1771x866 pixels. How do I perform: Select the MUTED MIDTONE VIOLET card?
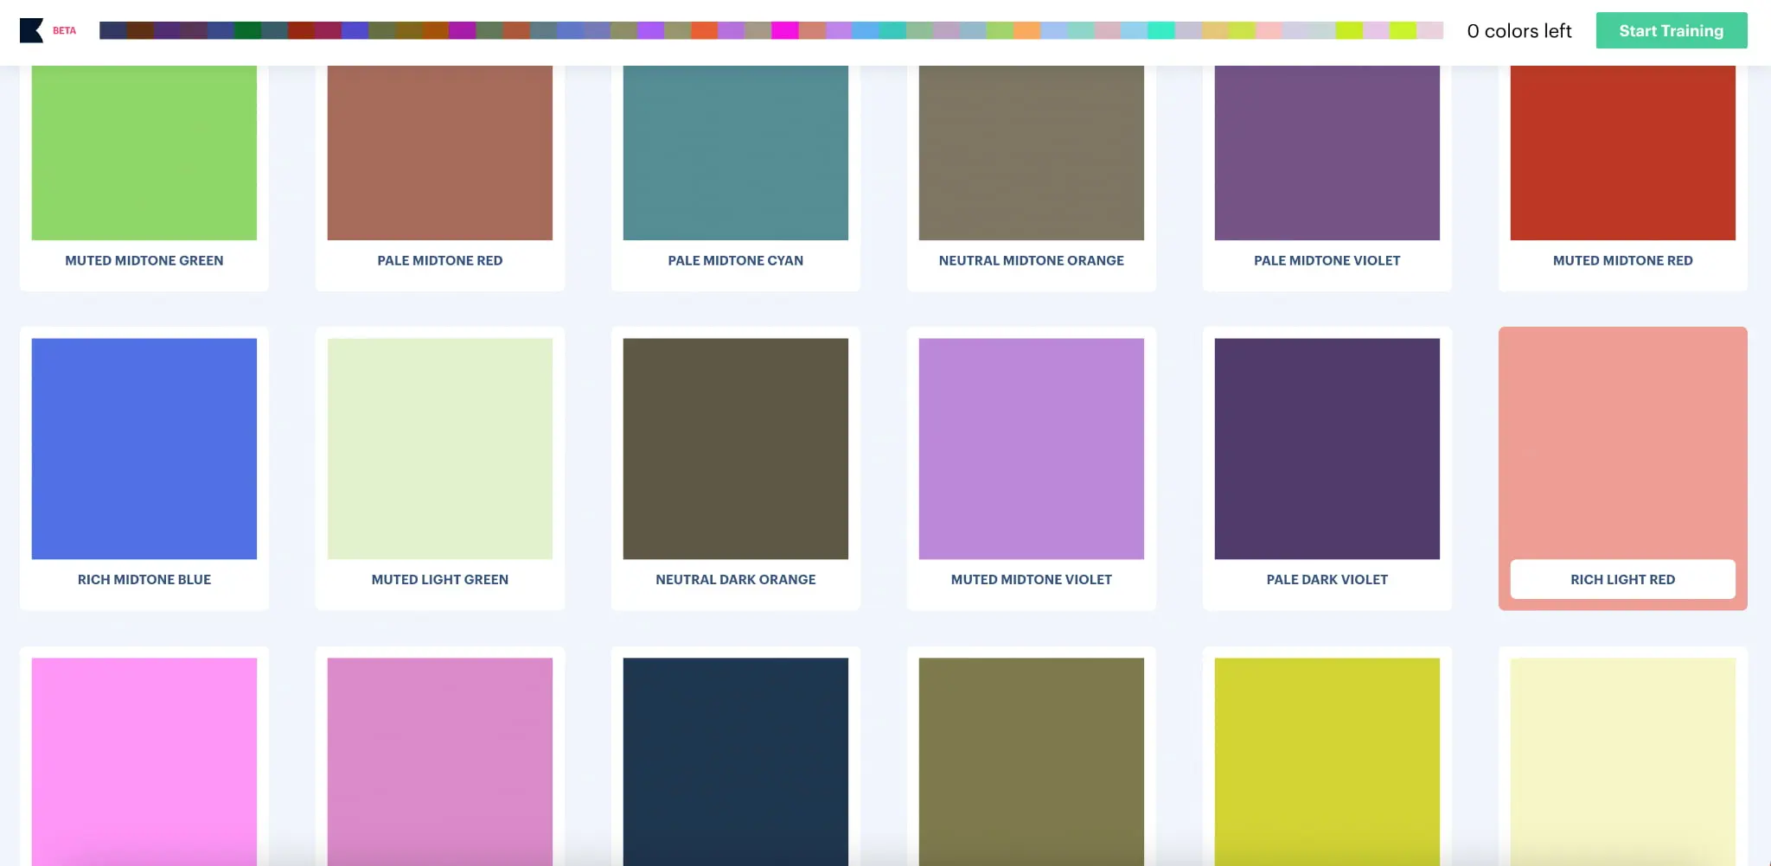[1031, 448]
